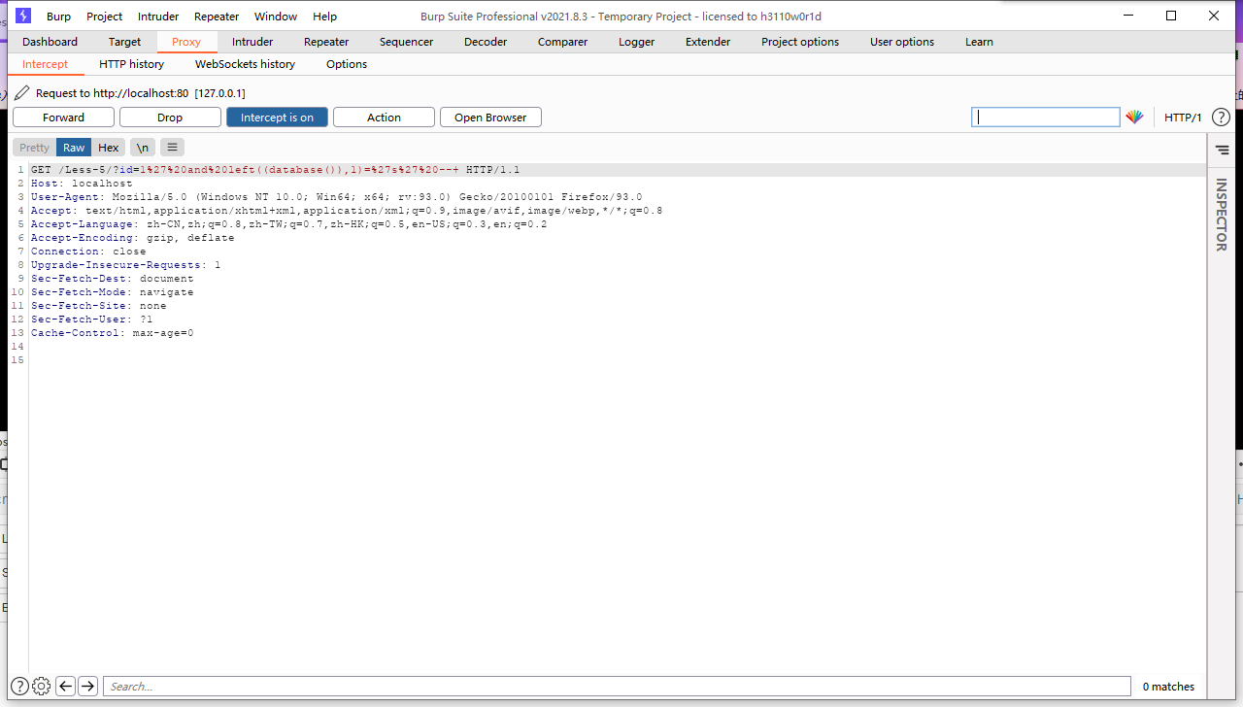Open the Extender tab
The width and height of the screenshot is (1243, 707).
pos(708,42)
